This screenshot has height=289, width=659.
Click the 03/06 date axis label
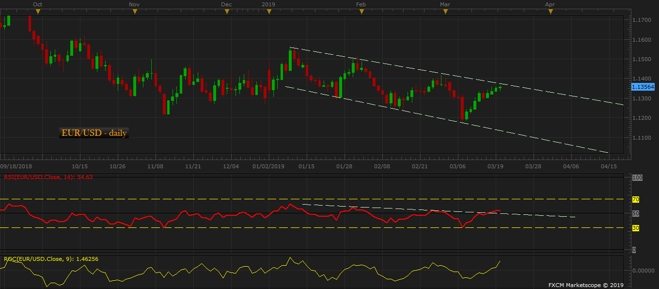[457, 166]
